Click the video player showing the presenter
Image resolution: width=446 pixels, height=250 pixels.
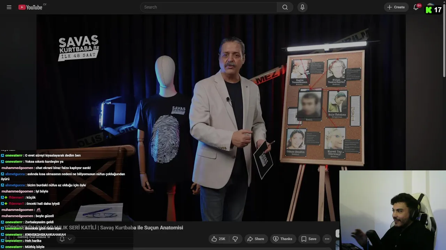(x=221, y=118)
